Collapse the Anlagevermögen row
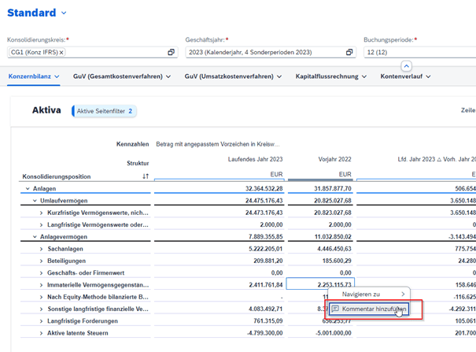The image size is (476, 352). 35,237
